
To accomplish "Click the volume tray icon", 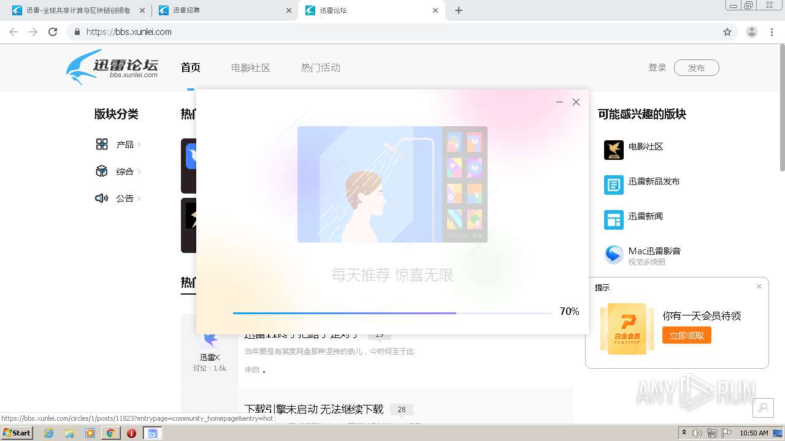I will point(697,433).
